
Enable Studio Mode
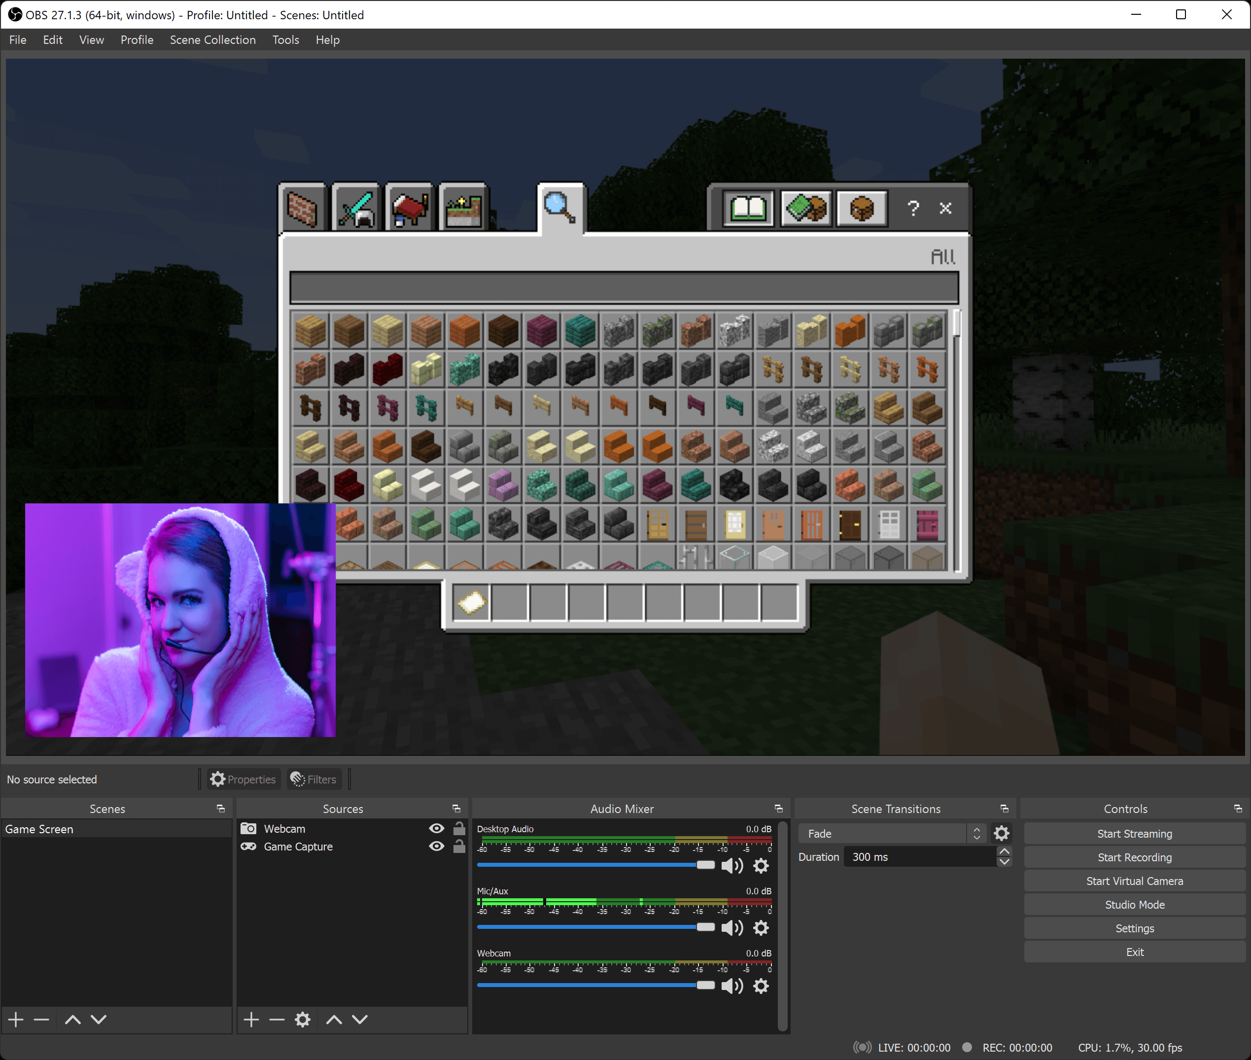(1135, 904)
